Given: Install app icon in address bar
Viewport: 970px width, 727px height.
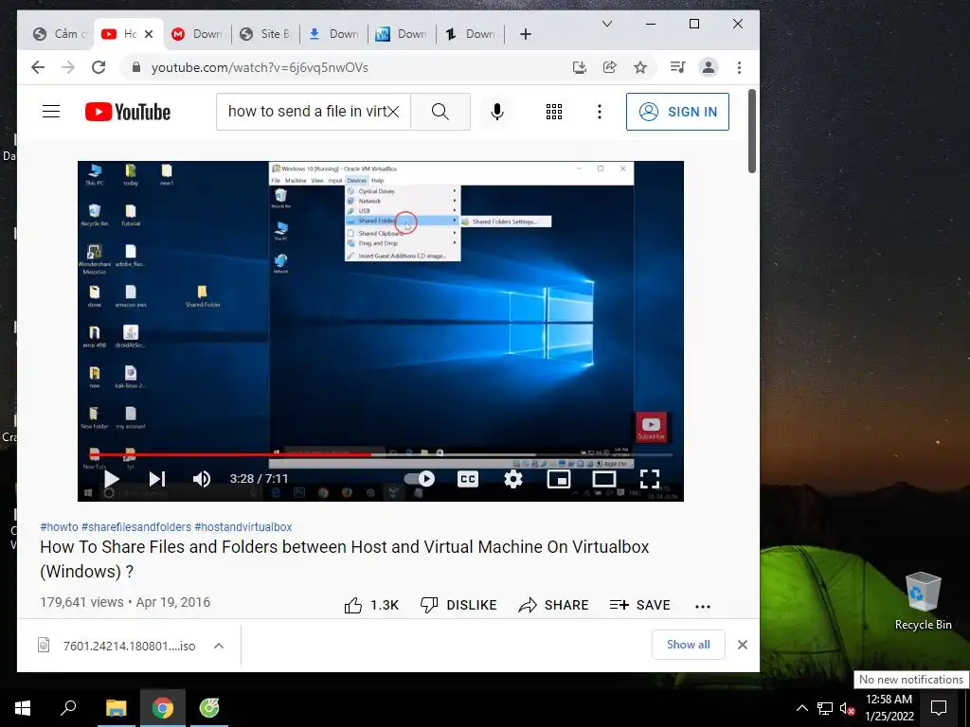Looking at the screenshot, I should pos(580,67).
